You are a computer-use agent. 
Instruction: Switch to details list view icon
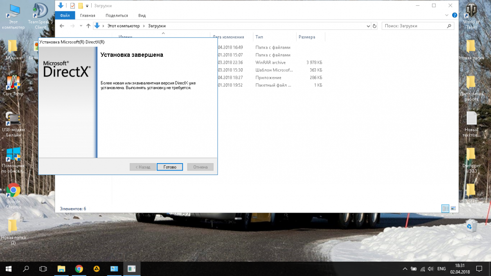pyautogui.click(x=445, y=209)
